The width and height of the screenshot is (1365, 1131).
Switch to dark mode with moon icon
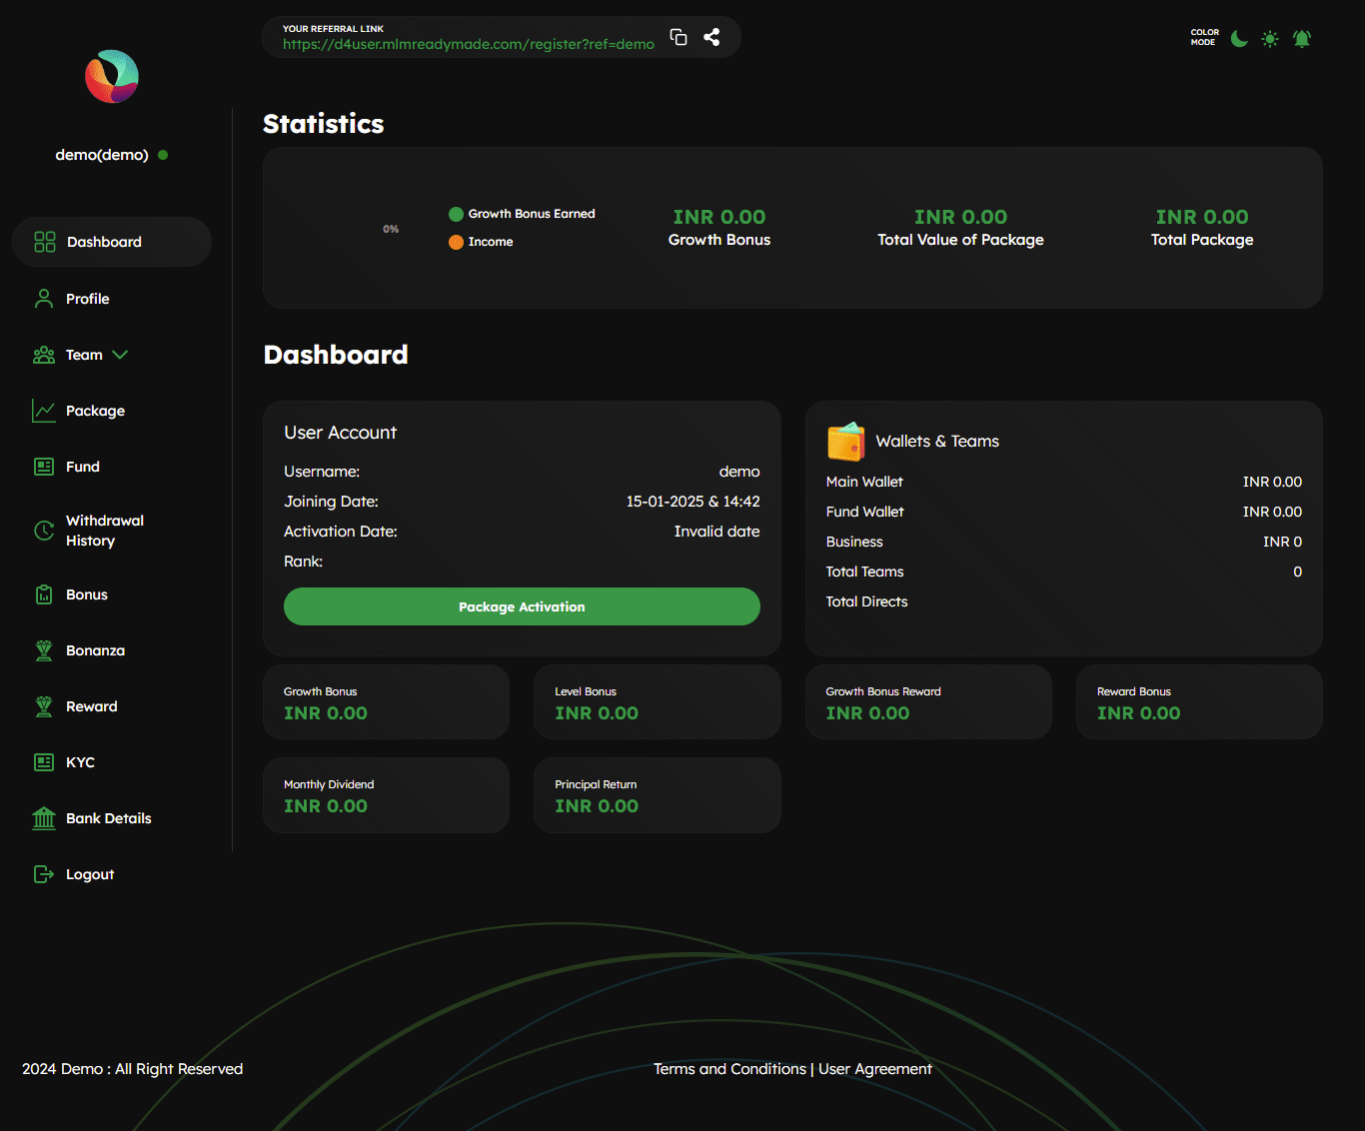click(x=1239, y=39)
